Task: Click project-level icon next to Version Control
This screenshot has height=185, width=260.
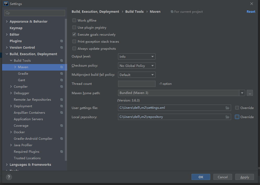Action: (x=62, y=48)
